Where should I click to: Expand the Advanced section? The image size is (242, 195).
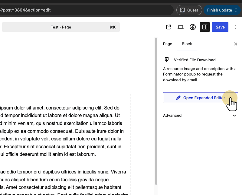click(200, 116)
